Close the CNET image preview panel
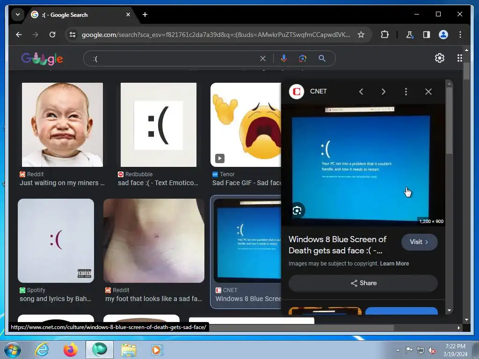Image resolution: width=479 pixels, height=359 pixels. [428, 92]
